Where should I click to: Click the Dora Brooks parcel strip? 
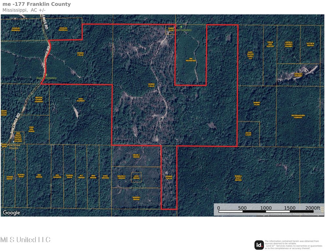(105, 177)
